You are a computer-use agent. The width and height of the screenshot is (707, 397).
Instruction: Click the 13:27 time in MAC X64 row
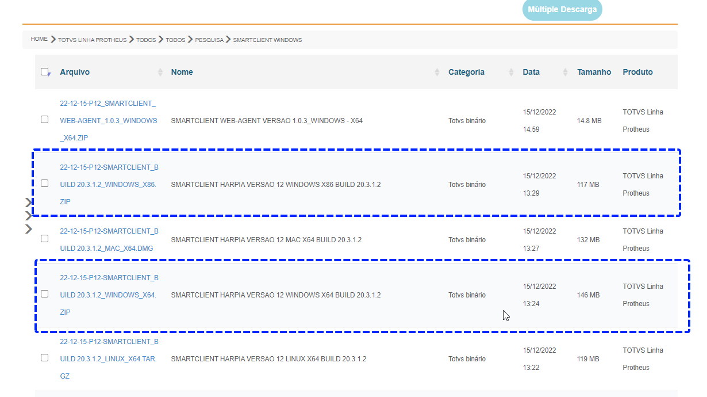coord(531,249)
